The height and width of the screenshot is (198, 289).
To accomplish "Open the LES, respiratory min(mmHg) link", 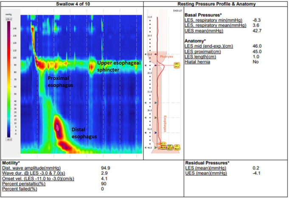I will 213,20.
